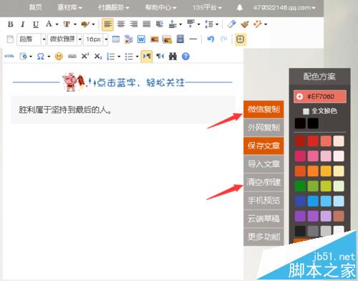Viewport: 358px width, 281px height.
Task: Open find and replace binoculars
Action: pos(173,57)
